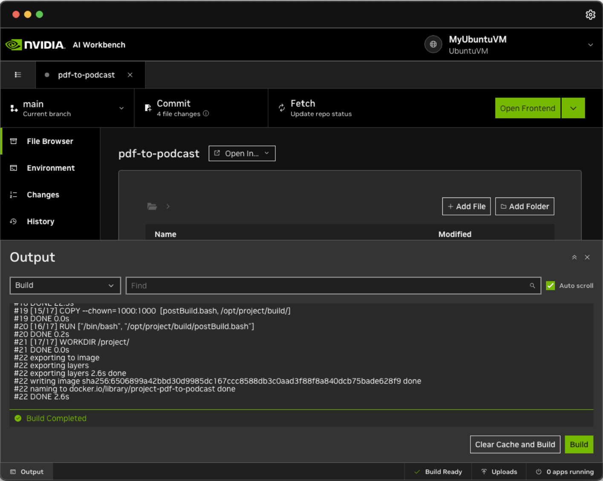Click the commit info icon
The image size is (603, 481).
tap(206, 114)
